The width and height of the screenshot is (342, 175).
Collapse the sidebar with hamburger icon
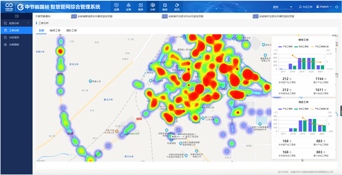tap(17, 16)
